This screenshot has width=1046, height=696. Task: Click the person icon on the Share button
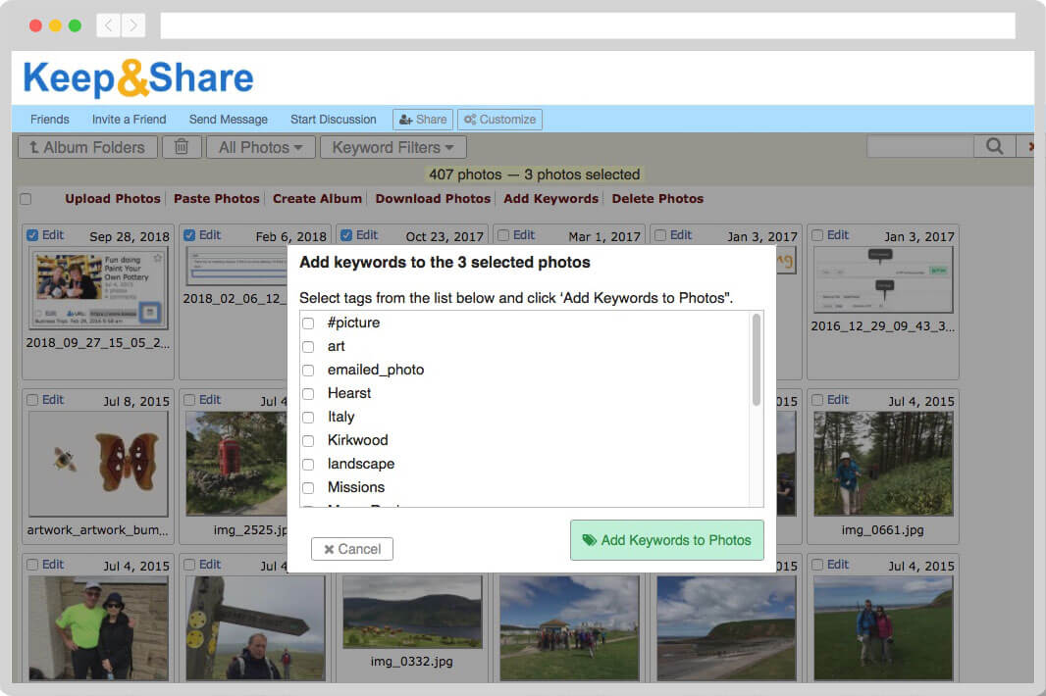pos(406,119)
